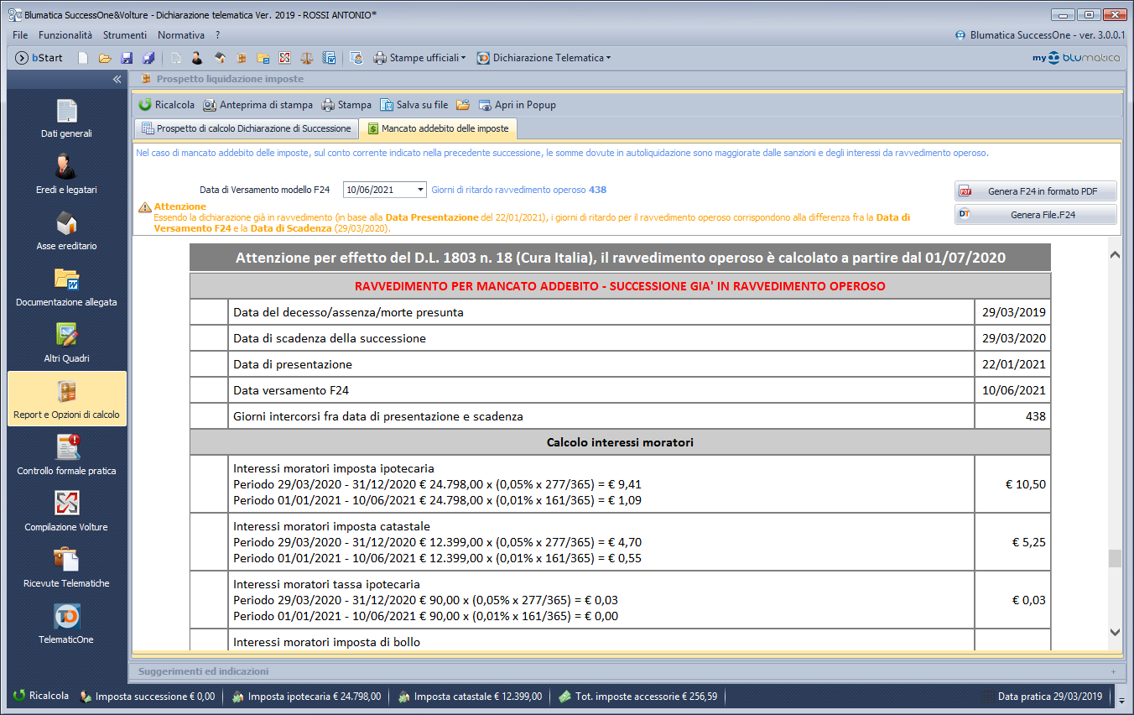Open Eredi e legatari in sidebar
Image resolution: width=1134 pixels, height=715 pixels.
[x=67, y=174]
